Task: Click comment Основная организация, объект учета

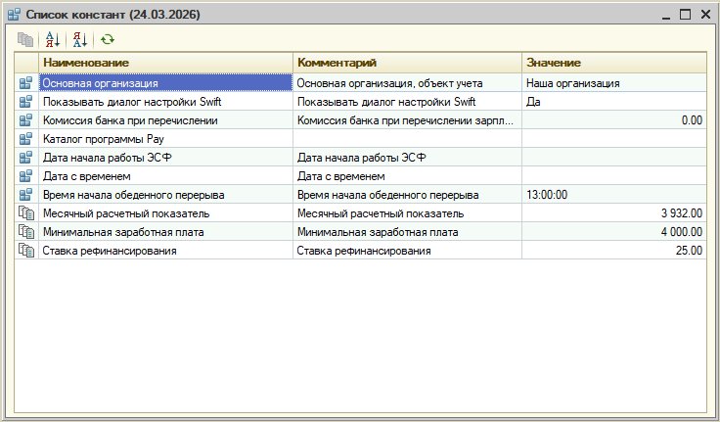Action: pos(407,83)
